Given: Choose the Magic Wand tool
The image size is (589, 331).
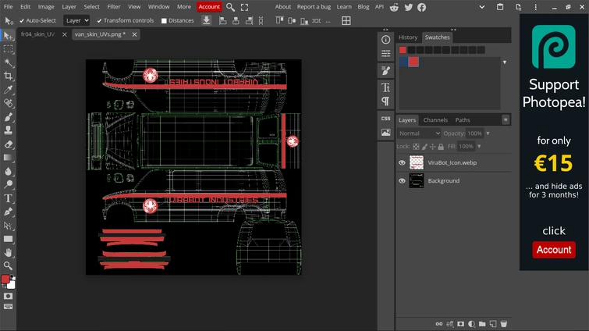Looking at the screenshot, I should point(9,62).
